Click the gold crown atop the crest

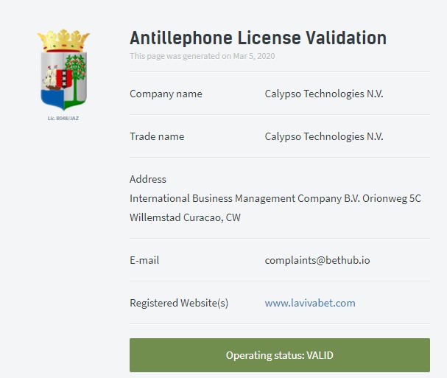63,41
